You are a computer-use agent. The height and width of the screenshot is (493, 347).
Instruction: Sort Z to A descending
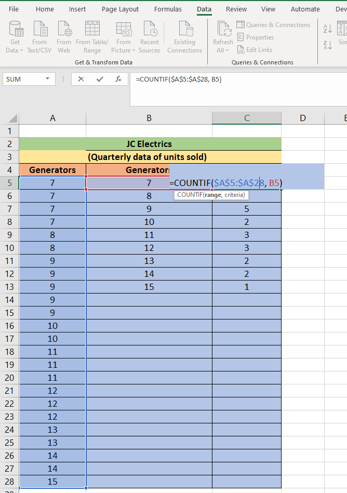tap(327, 45)
